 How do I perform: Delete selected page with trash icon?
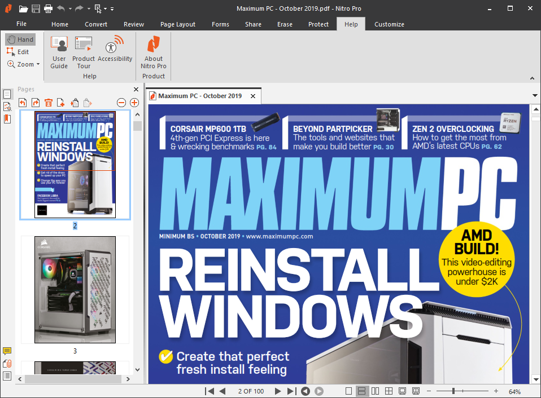click(49, 103)
